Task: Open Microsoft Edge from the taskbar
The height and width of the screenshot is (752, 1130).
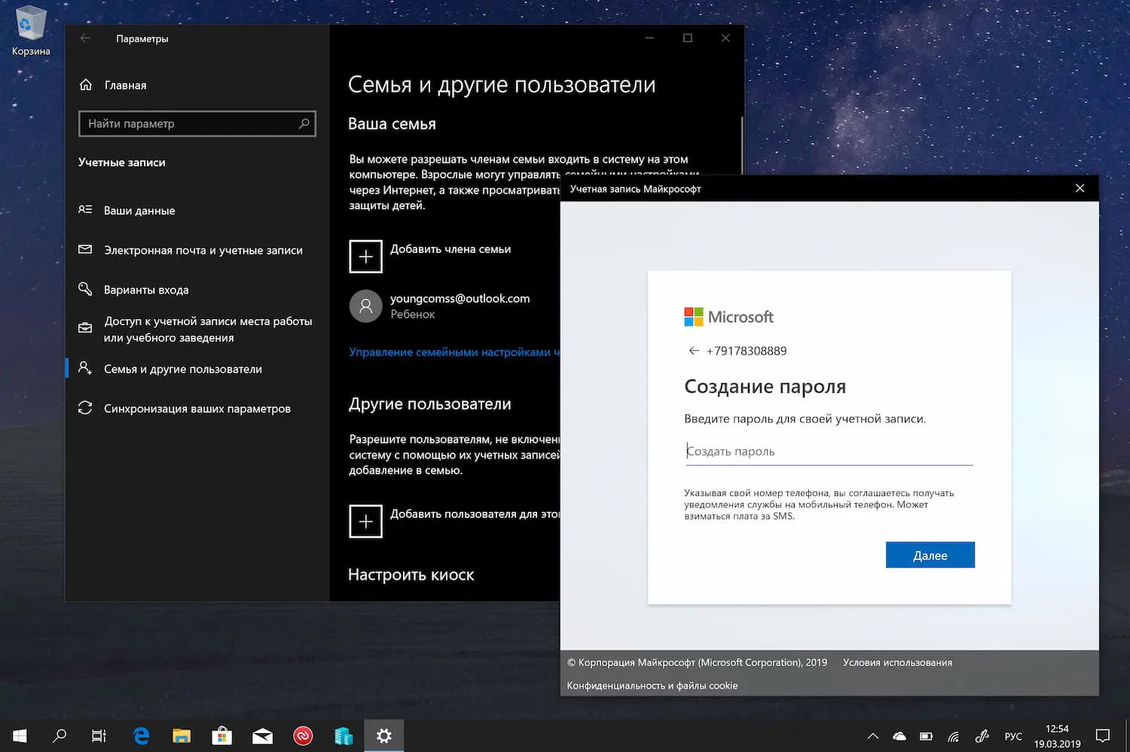Action: pos(140,735)
